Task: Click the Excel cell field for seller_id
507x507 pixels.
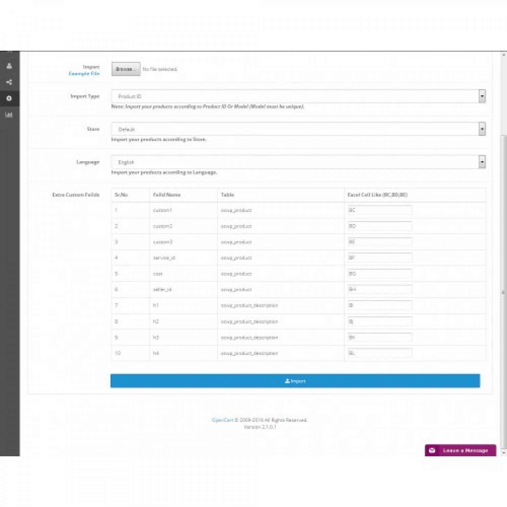Action: click(x=380, y=289)
